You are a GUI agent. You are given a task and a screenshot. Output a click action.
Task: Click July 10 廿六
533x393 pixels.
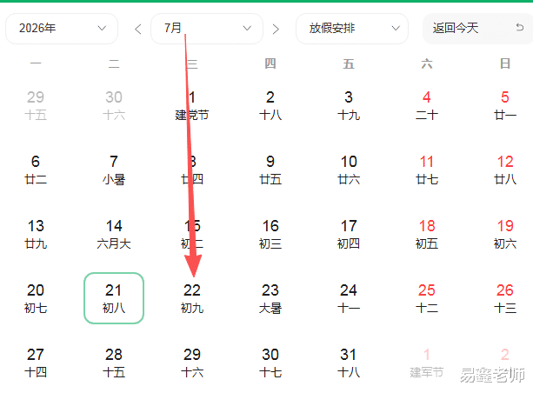pyautogui.click(x=349, y=170)
